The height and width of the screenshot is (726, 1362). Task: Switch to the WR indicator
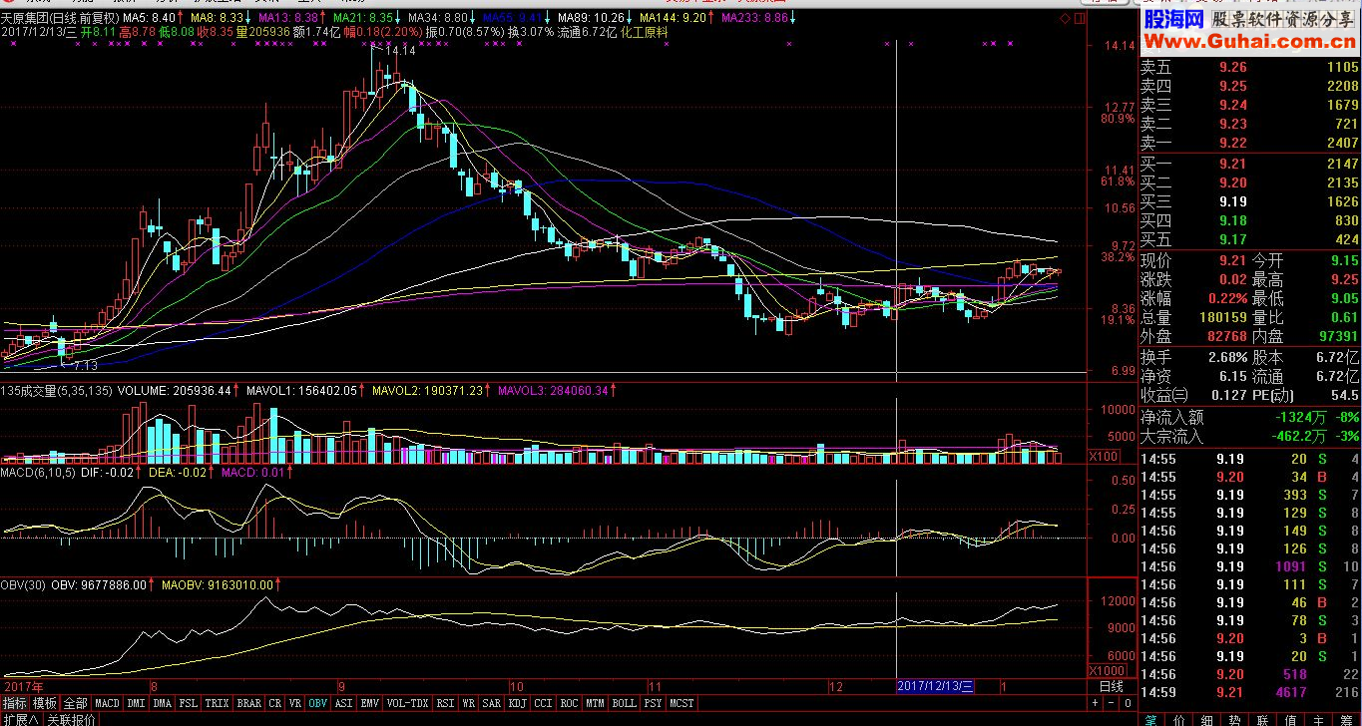pos(469,703)
